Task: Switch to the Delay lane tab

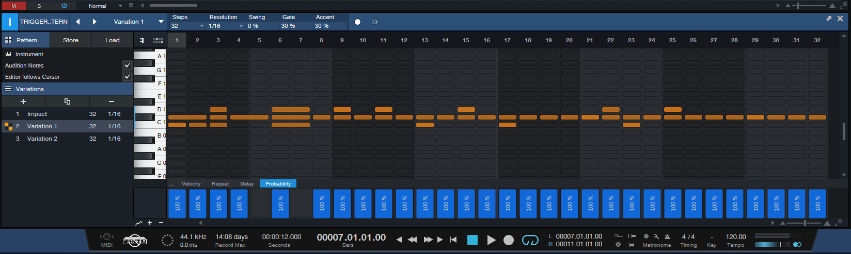Action: (x=247, y=183)
